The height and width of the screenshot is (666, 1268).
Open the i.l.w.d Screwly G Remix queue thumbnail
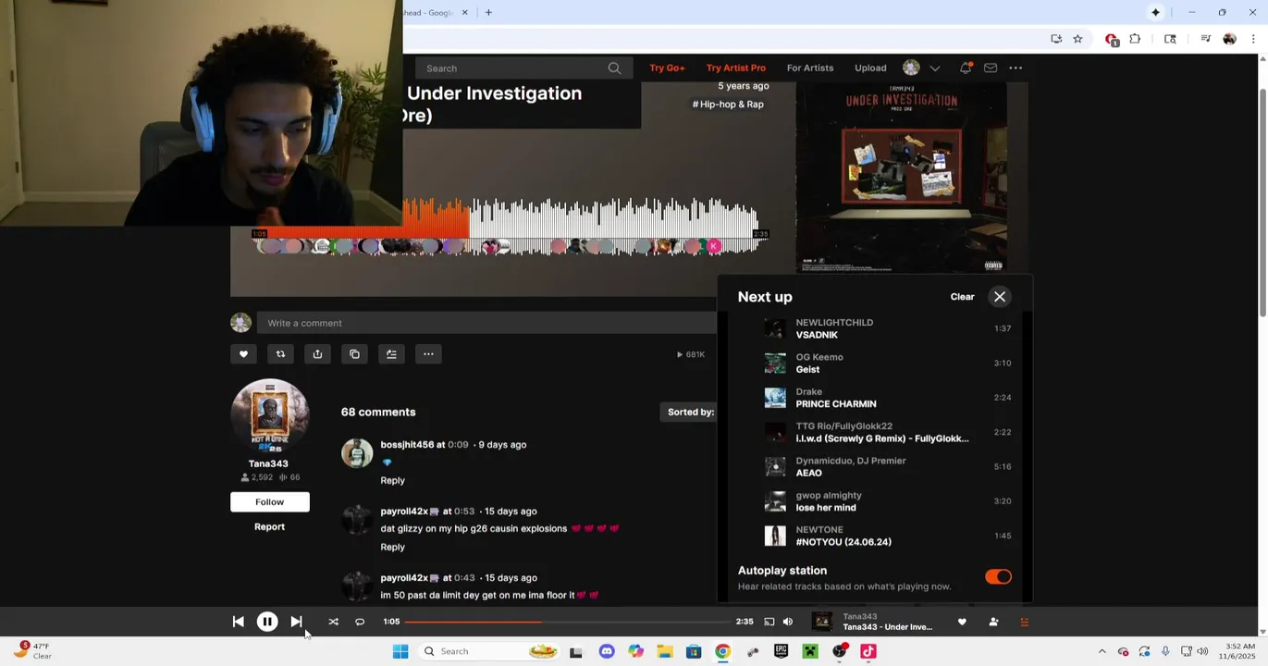click(775, 432)
